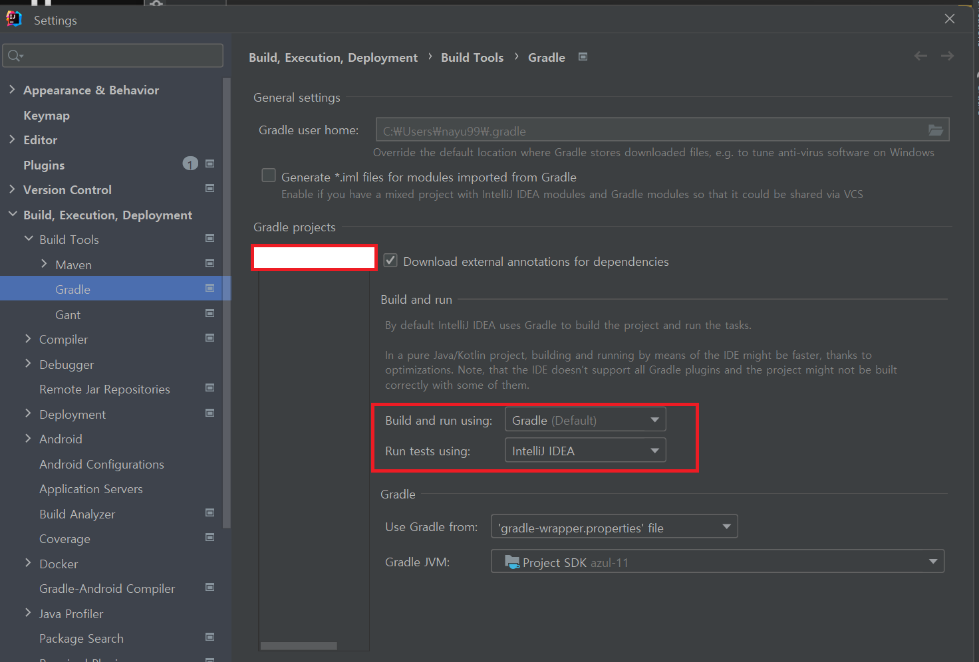Click into the settings search field

pos(113,56)
